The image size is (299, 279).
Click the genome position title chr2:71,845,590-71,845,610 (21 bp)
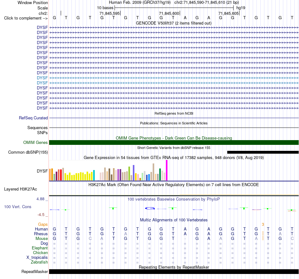coord(206,3)
